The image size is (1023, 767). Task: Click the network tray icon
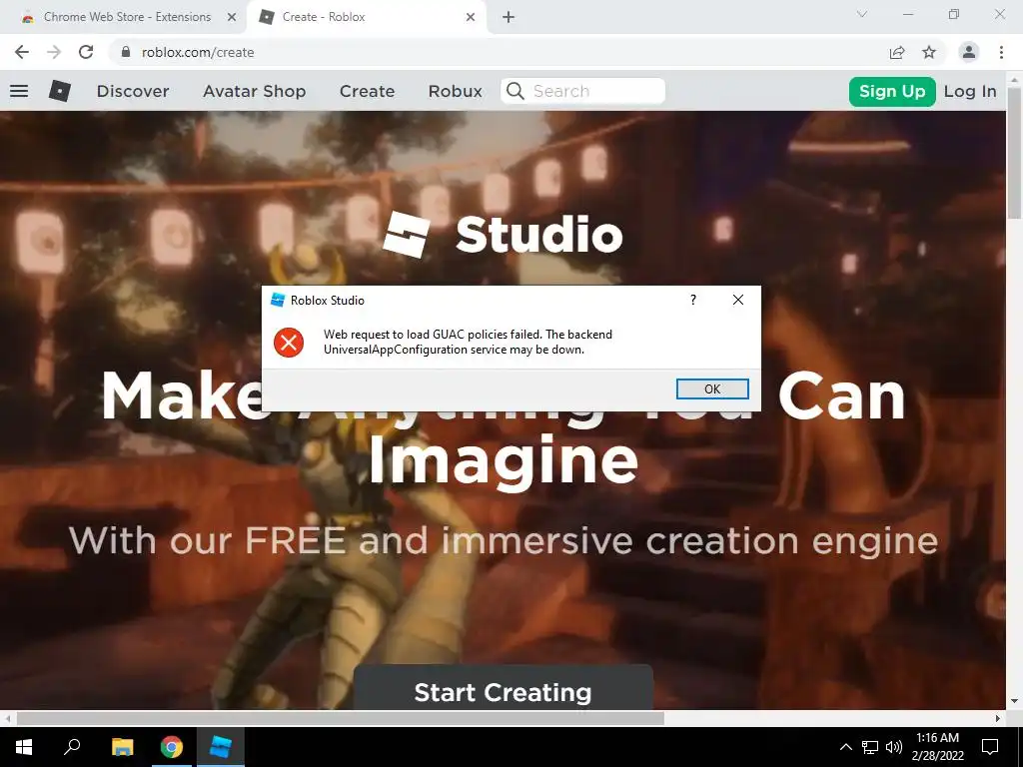click(x=870, y=747)
